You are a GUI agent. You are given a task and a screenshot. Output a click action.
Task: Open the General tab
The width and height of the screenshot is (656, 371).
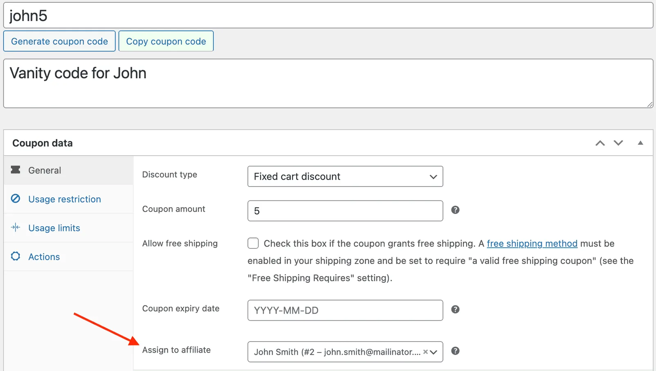point(68,170)
